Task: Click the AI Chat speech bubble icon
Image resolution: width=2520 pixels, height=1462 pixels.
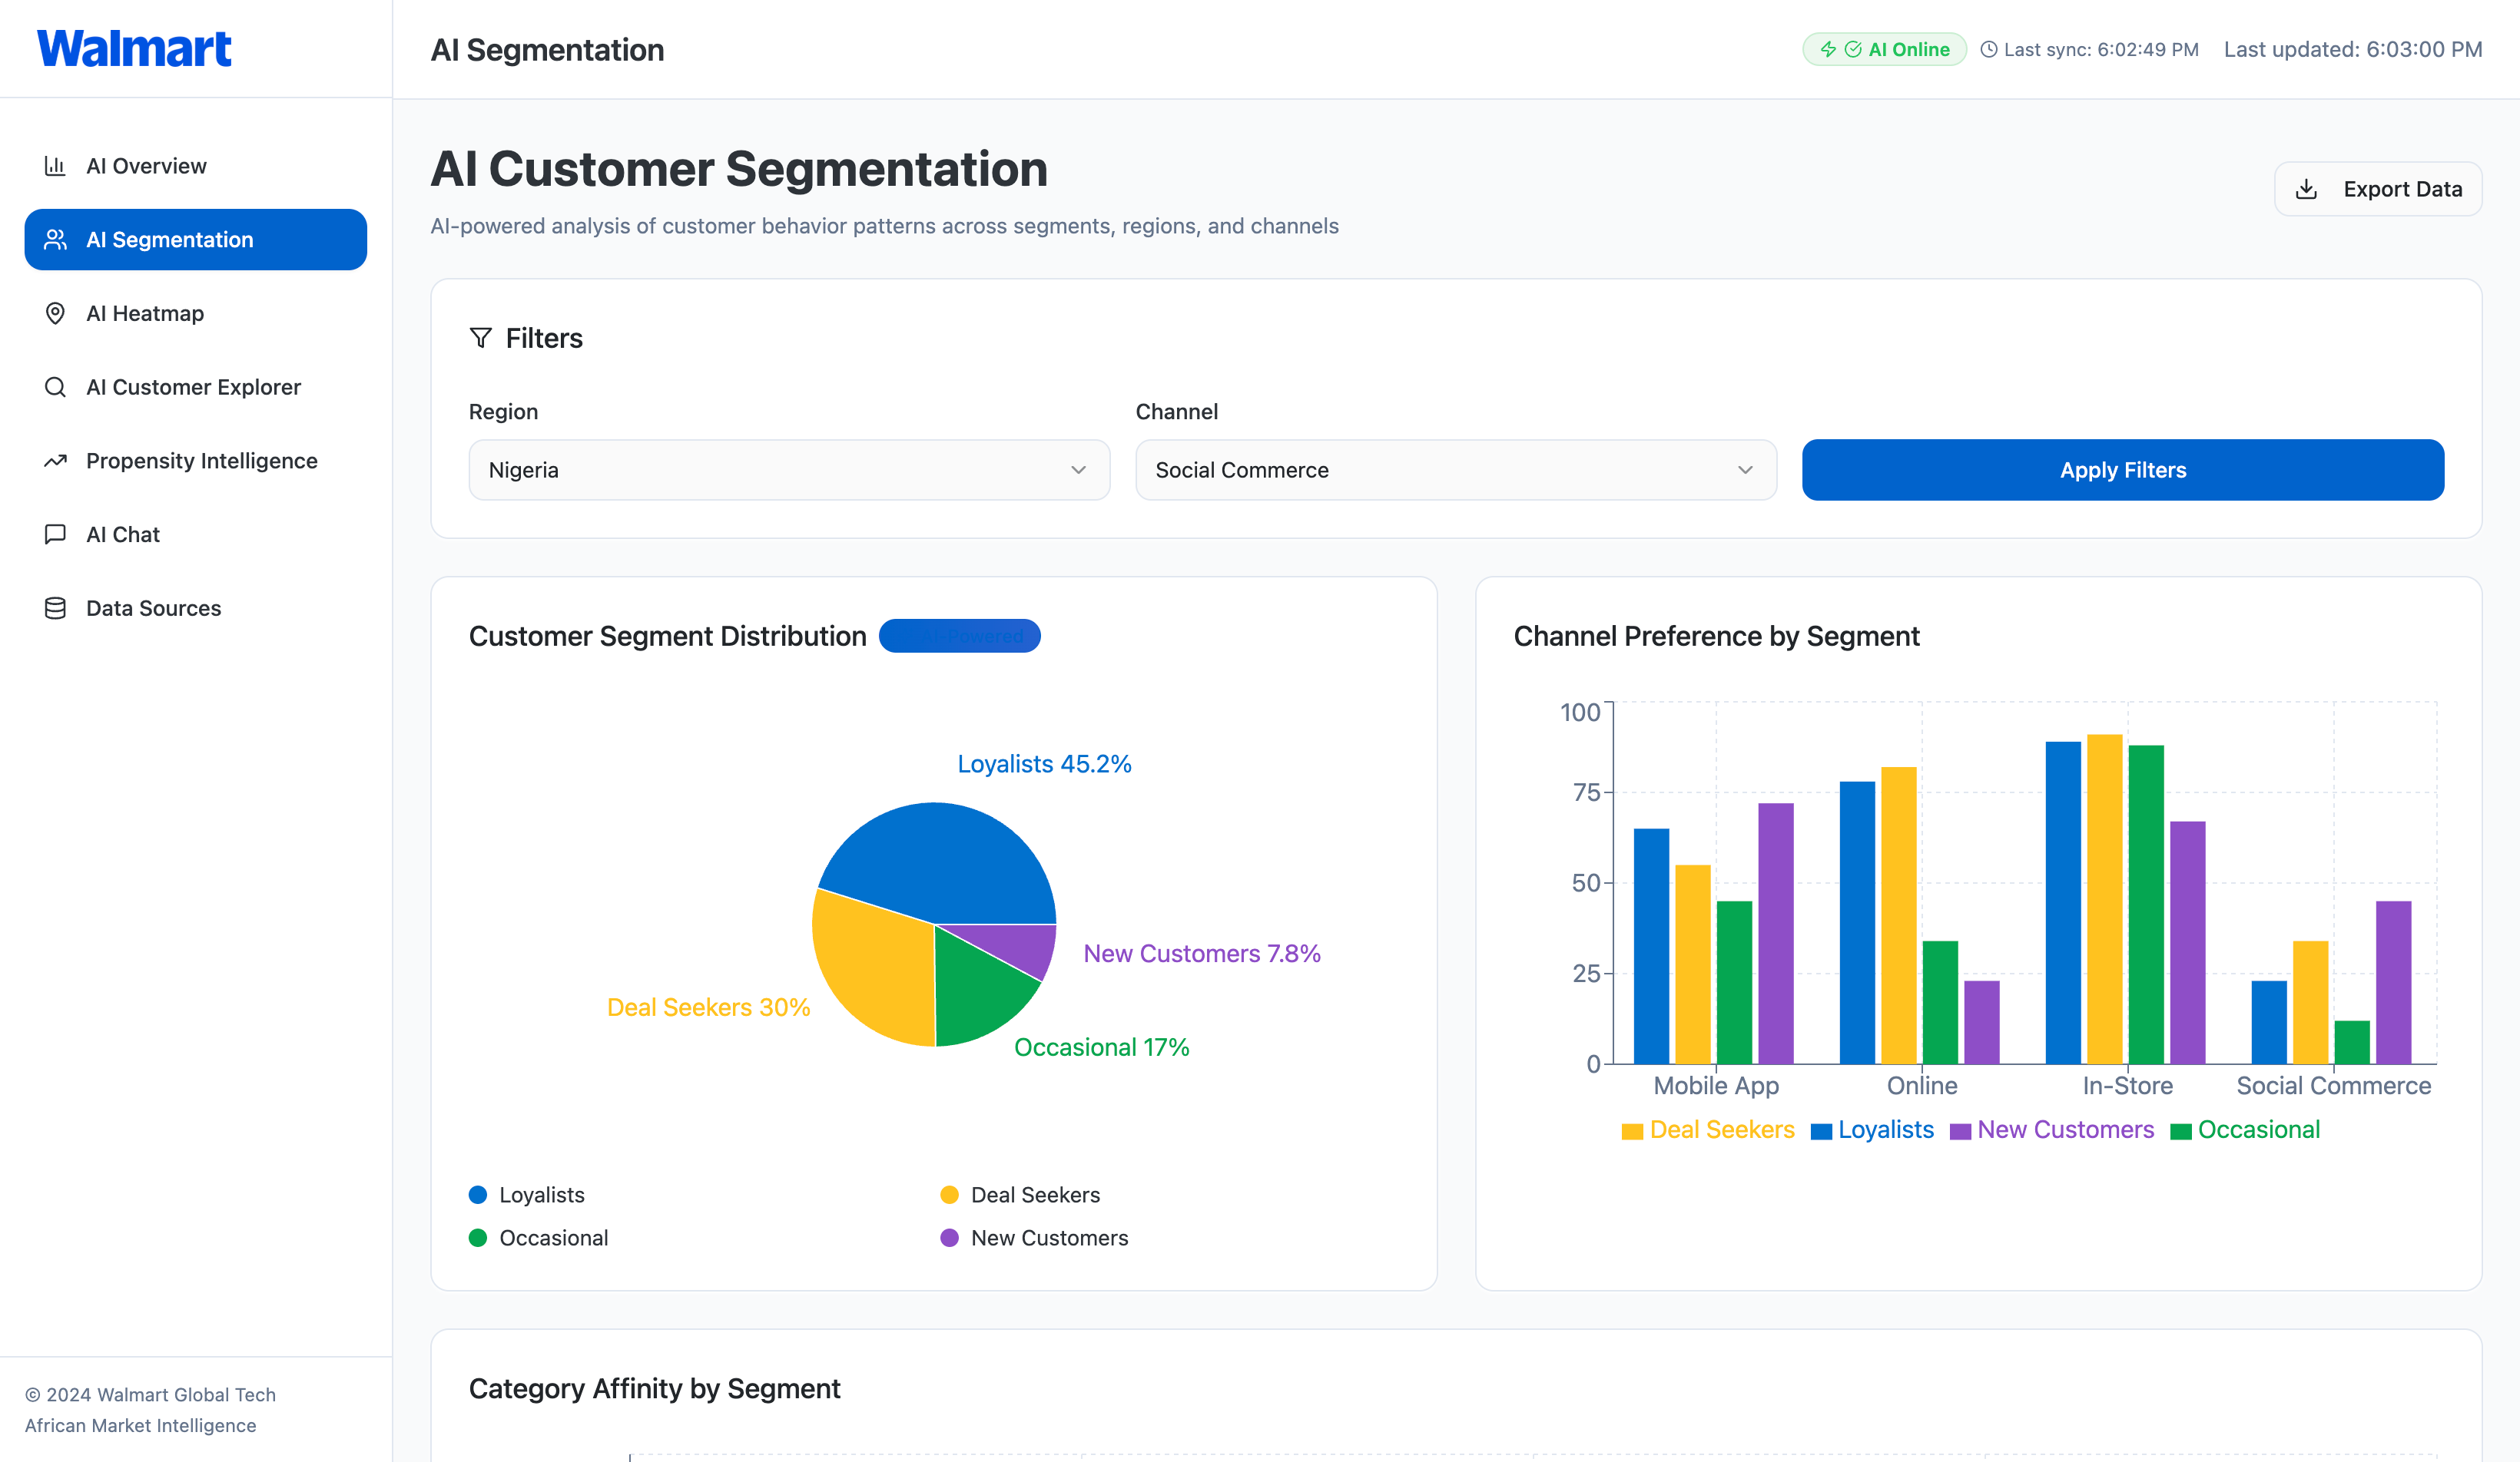Action: [55, 534]
